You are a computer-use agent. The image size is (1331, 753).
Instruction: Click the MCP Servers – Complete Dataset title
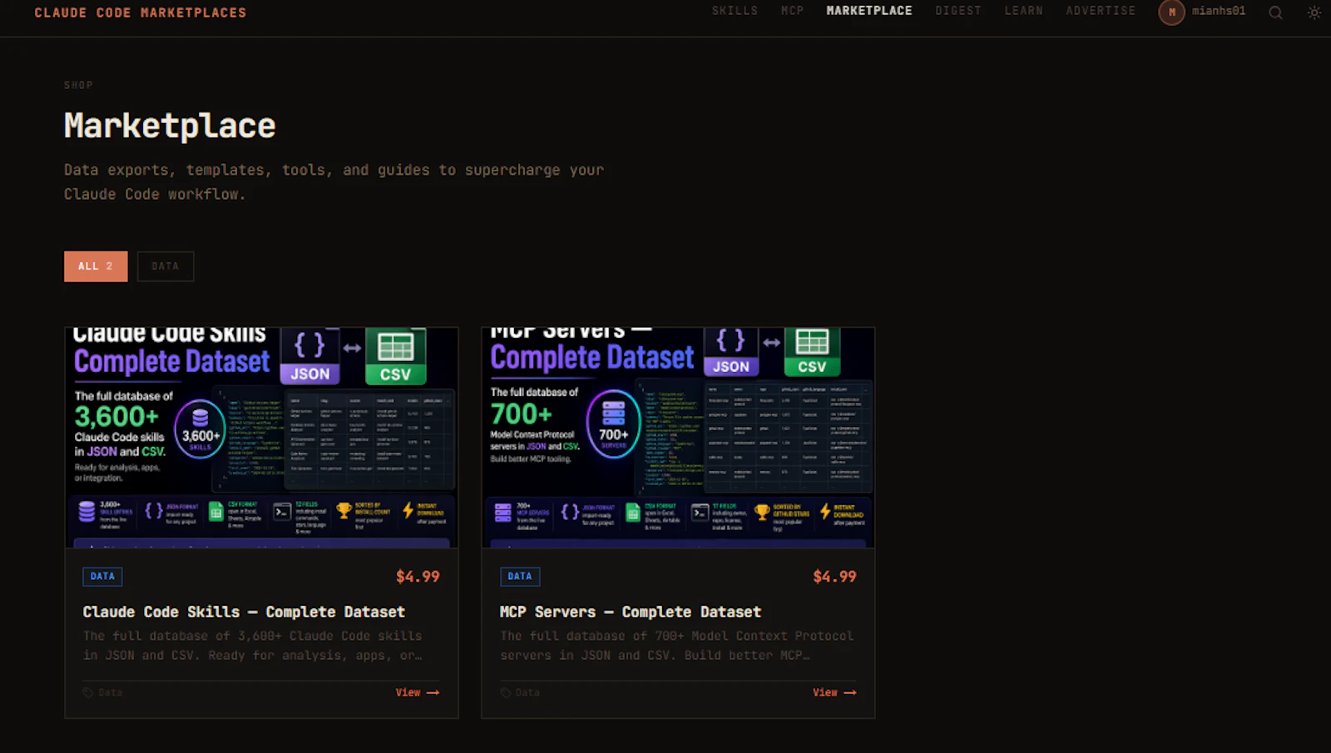click(630, 612)
